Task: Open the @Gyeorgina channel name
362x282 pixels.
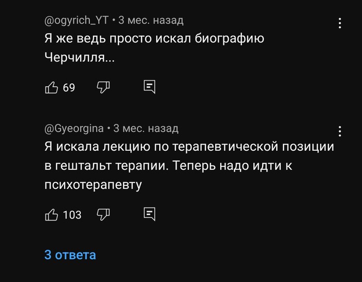Action: [x=74, y=128]
